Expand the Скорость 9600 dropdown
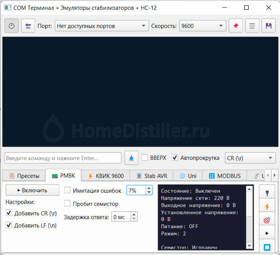Viewport: 280px width, 255px height. click(203, 26)
